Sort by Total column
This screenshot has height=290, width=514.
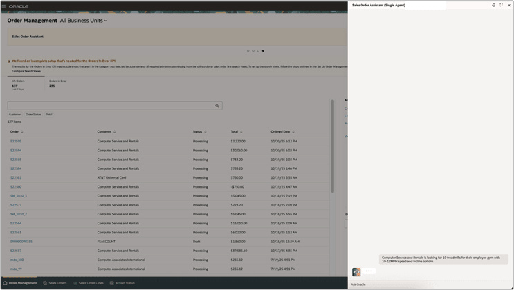241,132
